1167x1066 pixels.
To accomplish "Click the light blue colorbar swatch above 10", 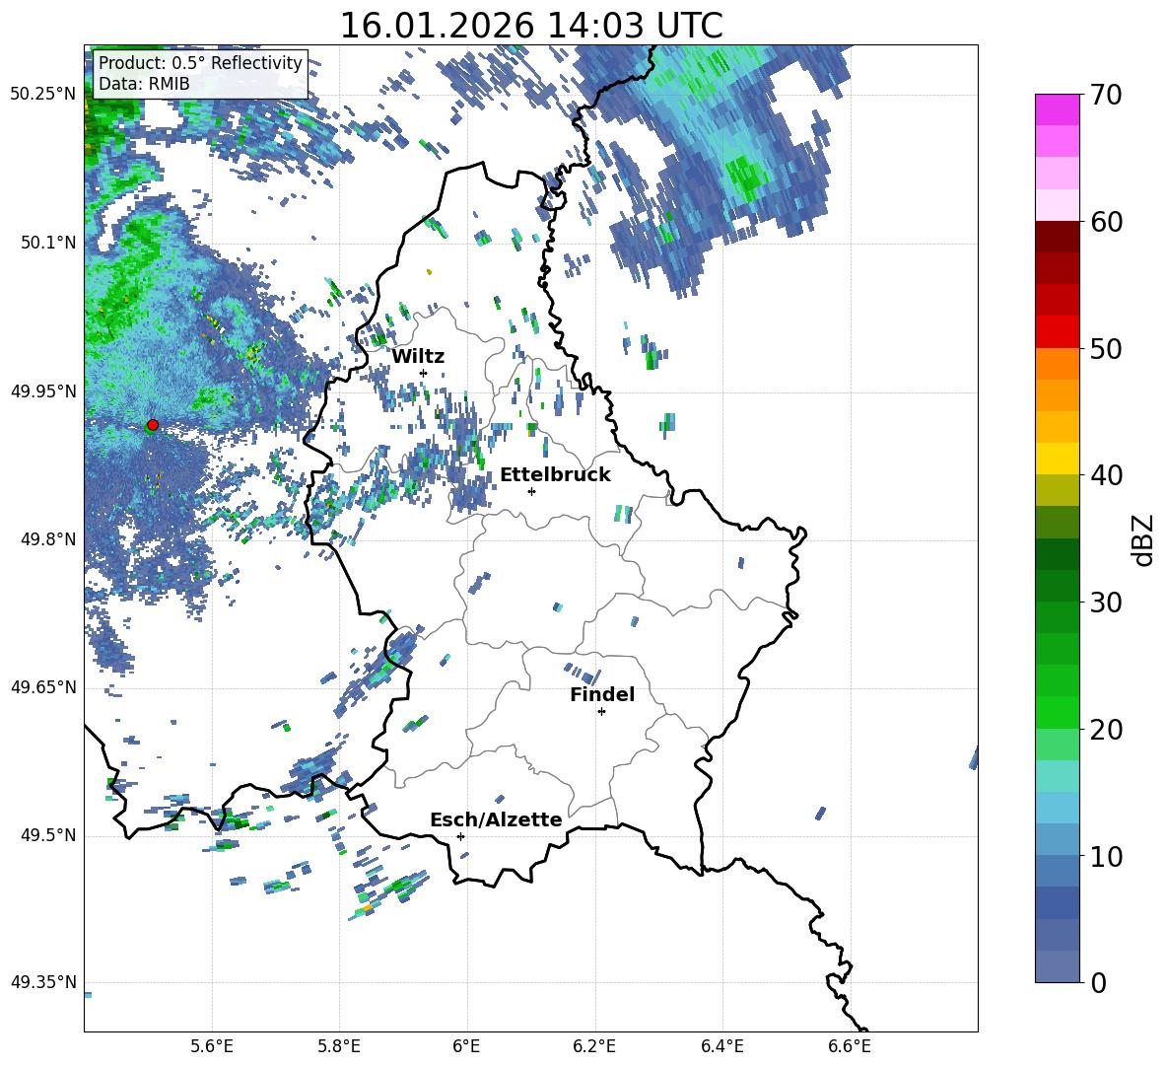I will point(1057,839).
